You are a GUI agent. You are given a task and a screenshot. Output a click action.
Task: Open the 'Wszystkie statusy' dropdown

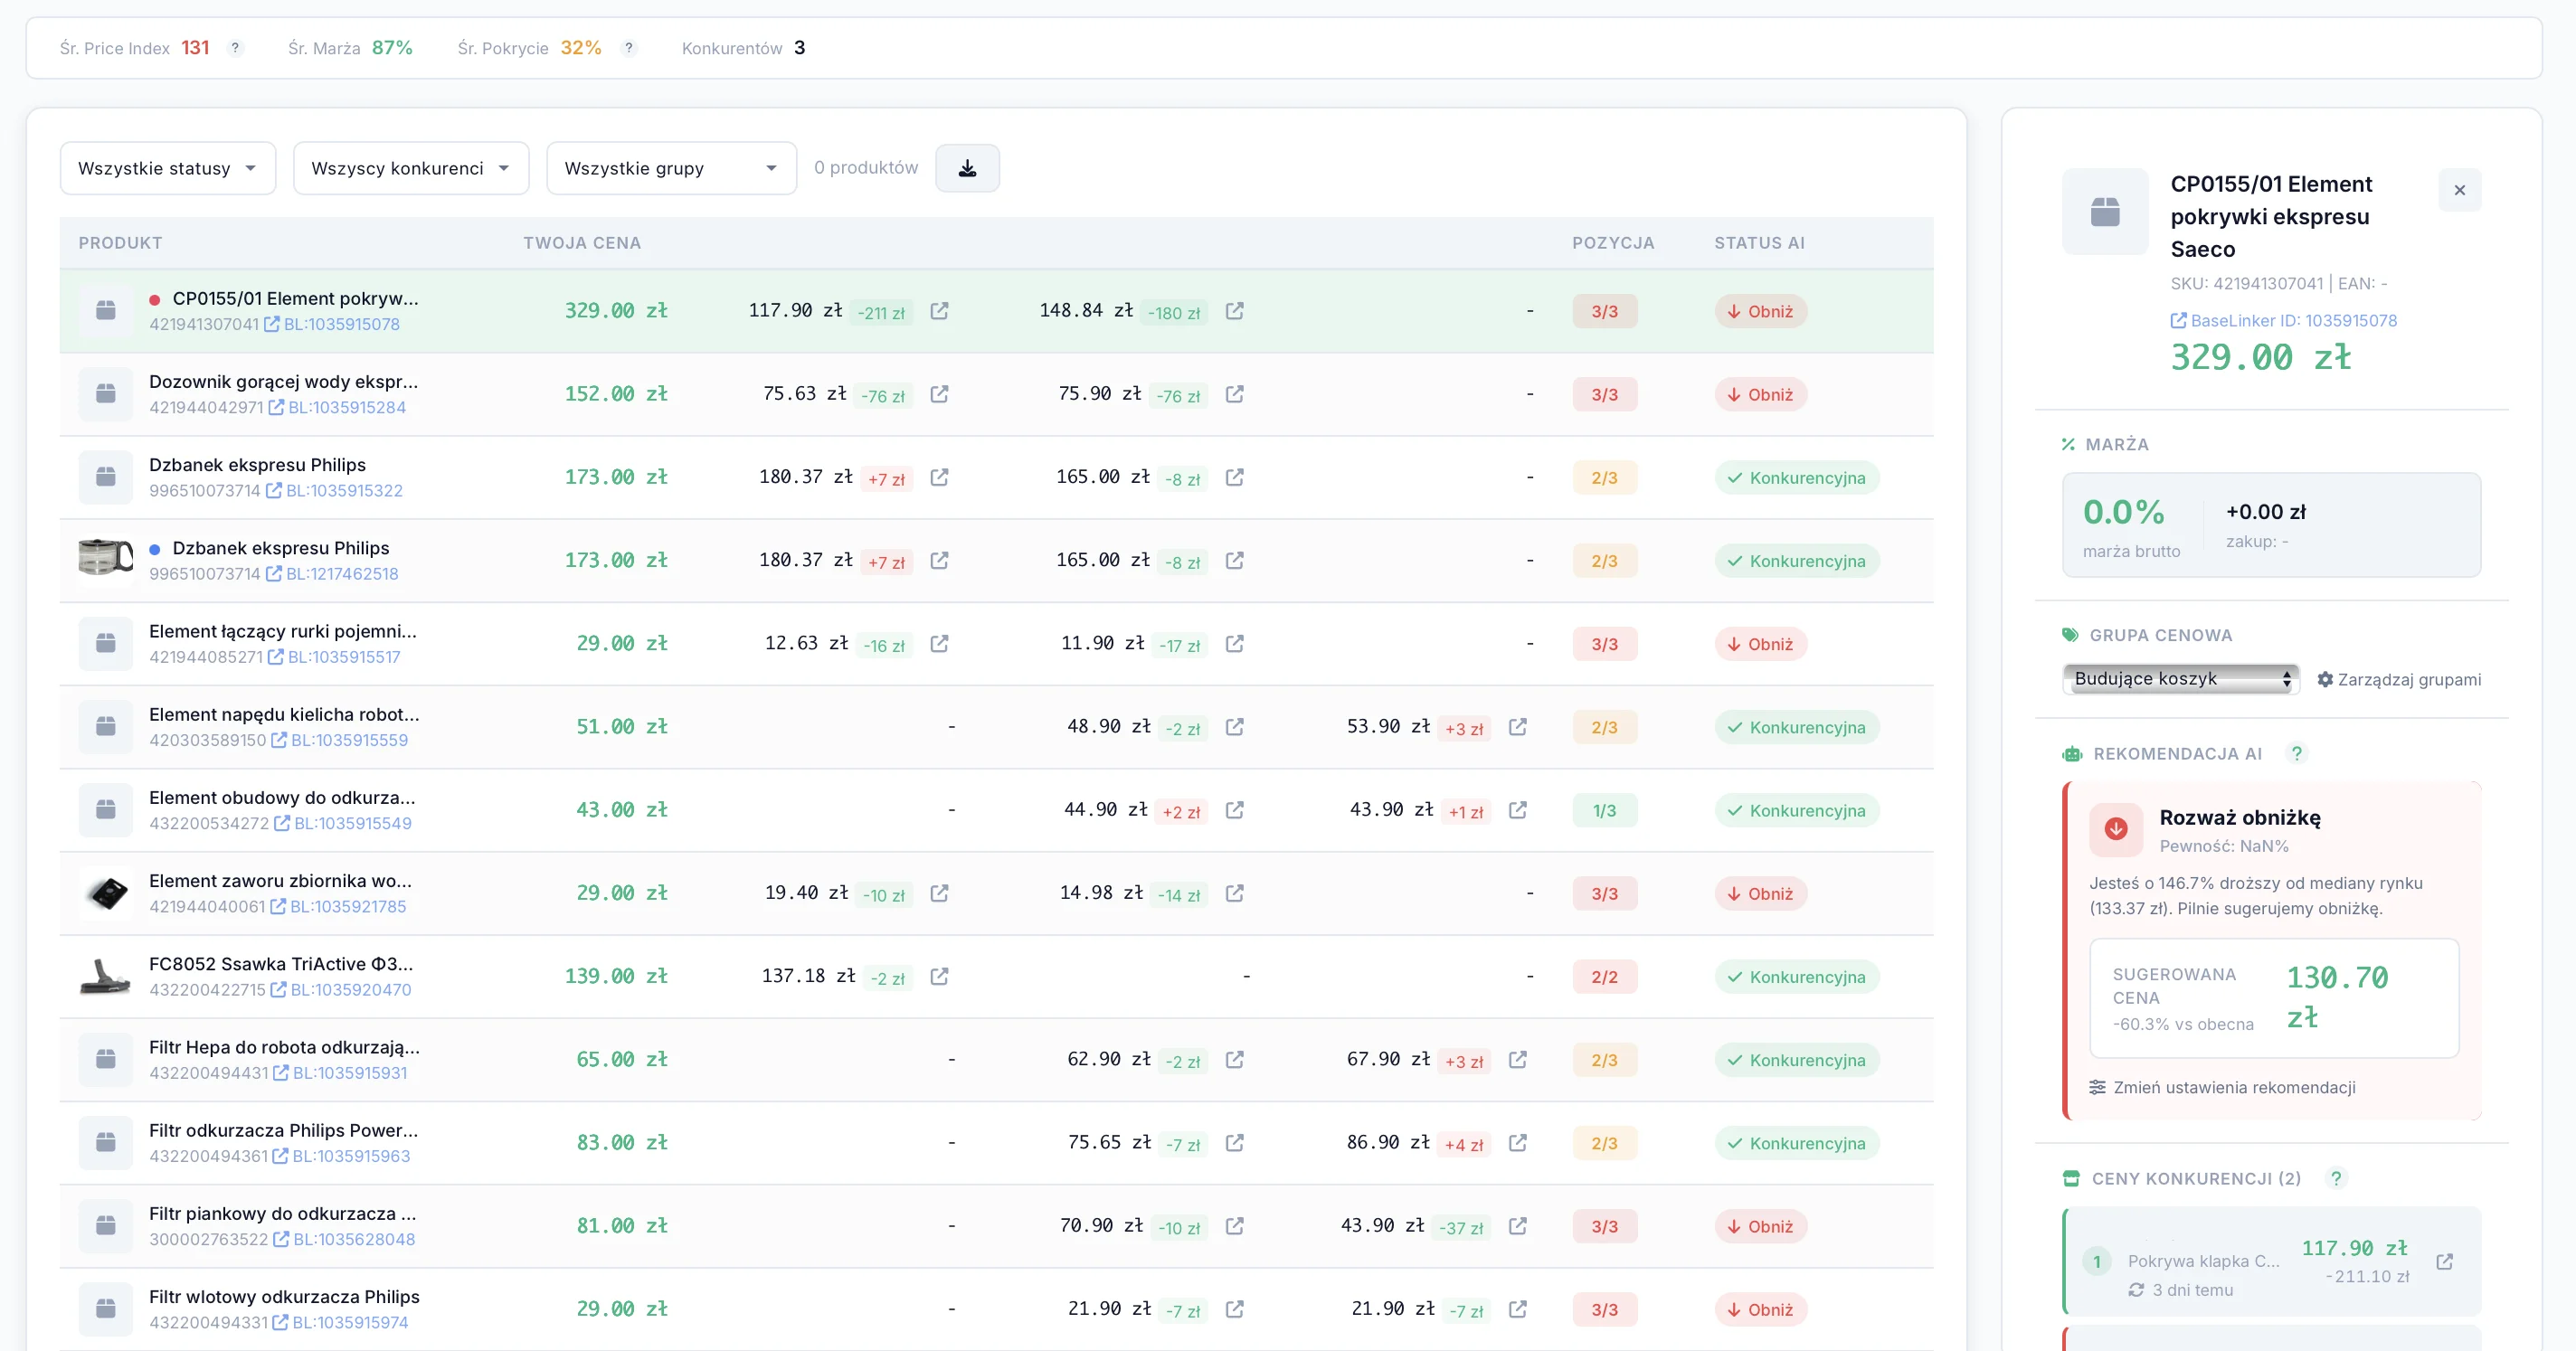click(167, 167)
